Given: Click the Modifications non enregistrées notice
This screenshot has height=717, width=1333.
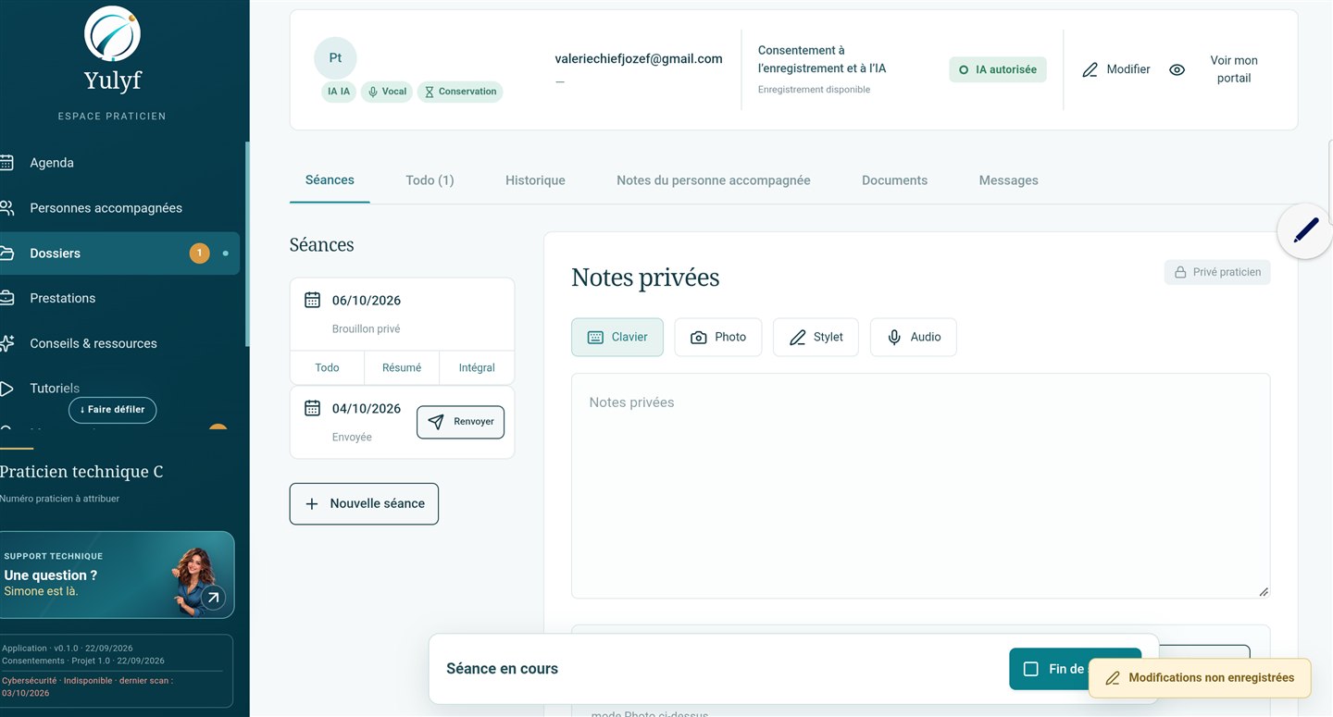Looking at the screenshot, I should [1200, 678].
